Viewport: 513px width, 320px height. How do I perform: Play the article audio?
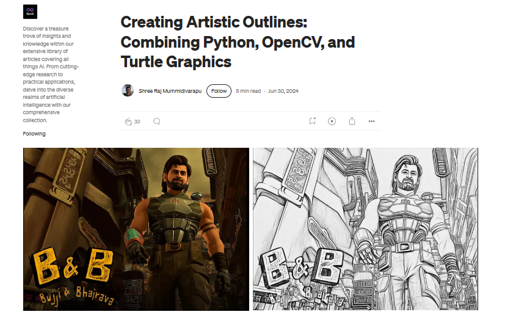[x=332, y=122]
